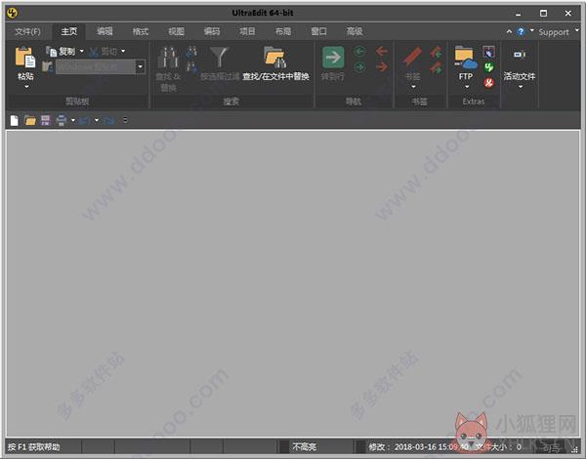Image resolution: width=586 pixels, height=459 pixels.
Task: Switch to the Home (主页) ribbon tab
Action: 69,32
